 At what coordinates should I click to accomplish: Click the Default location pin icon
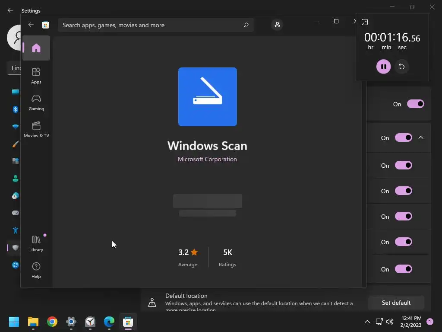pos(152,302)
